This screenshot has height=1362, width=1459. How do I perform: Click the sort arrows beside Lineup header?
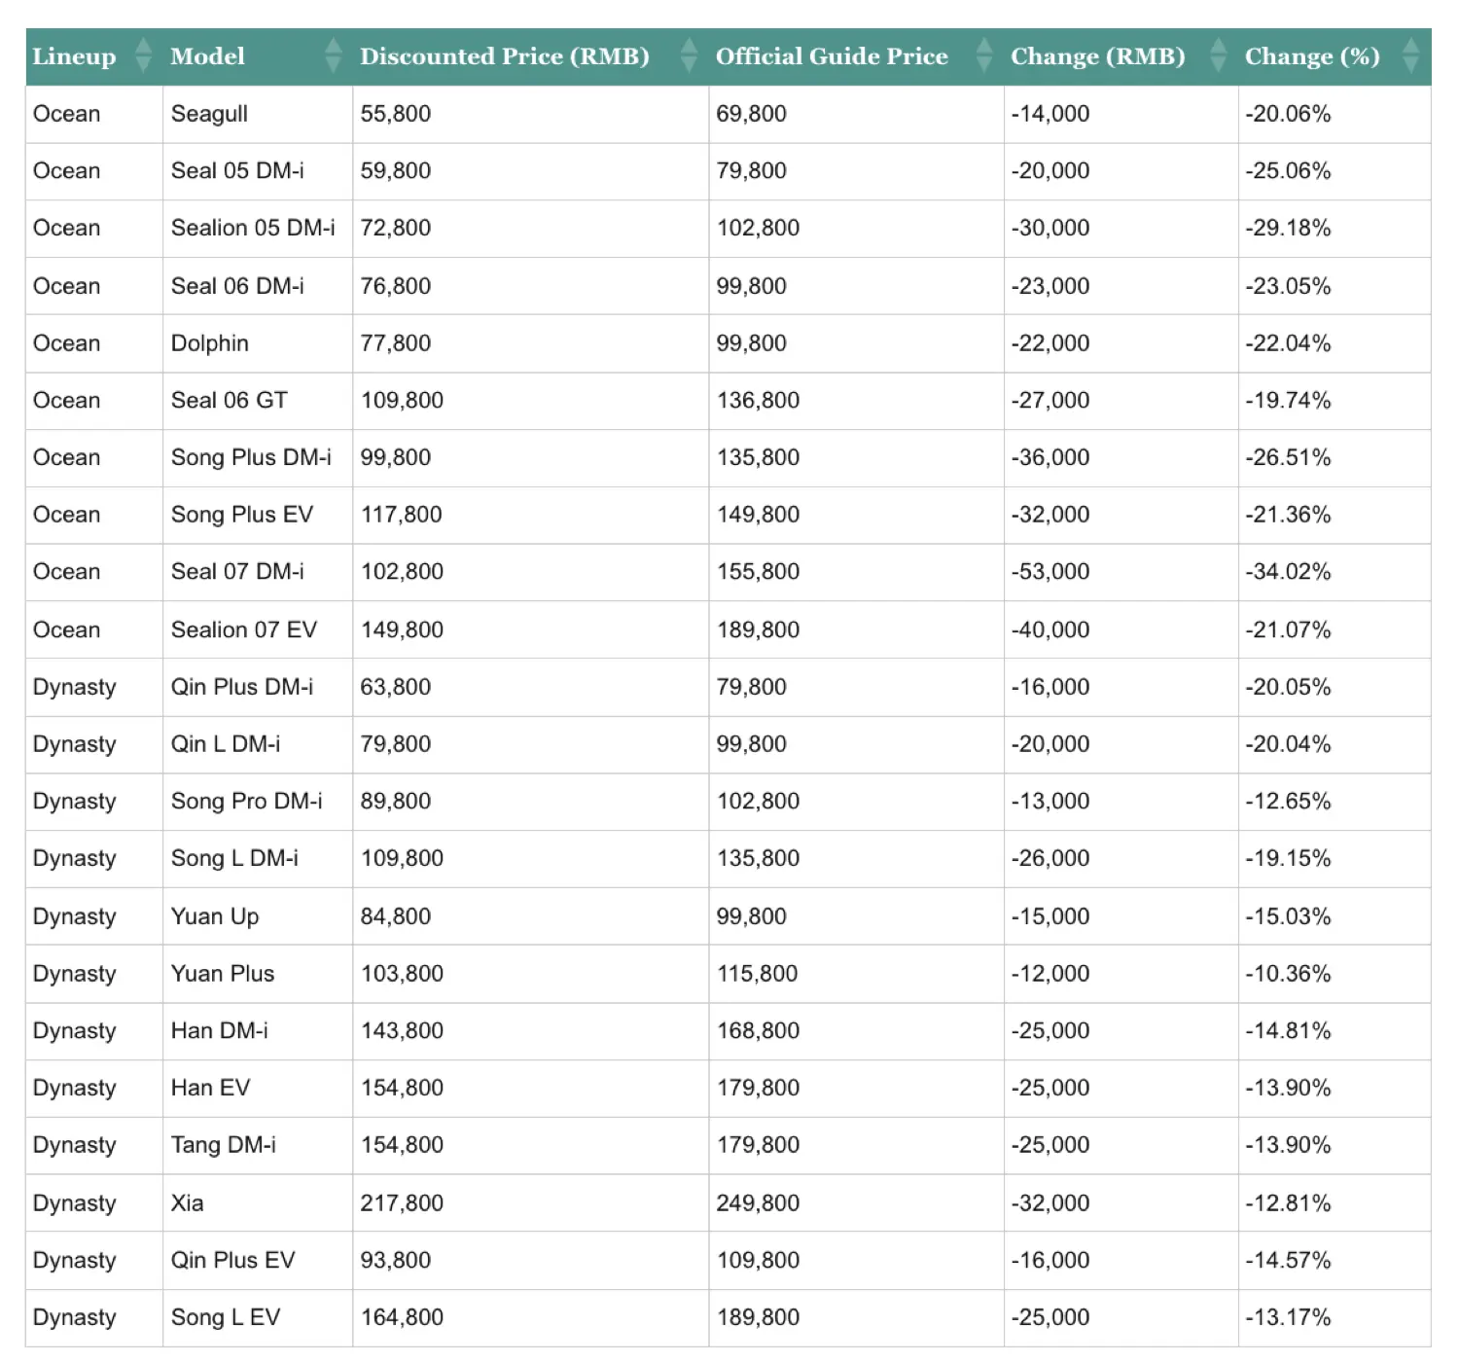coord(143,56)
